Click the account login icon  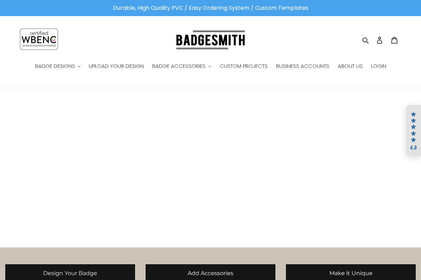(x=380, y=40)
